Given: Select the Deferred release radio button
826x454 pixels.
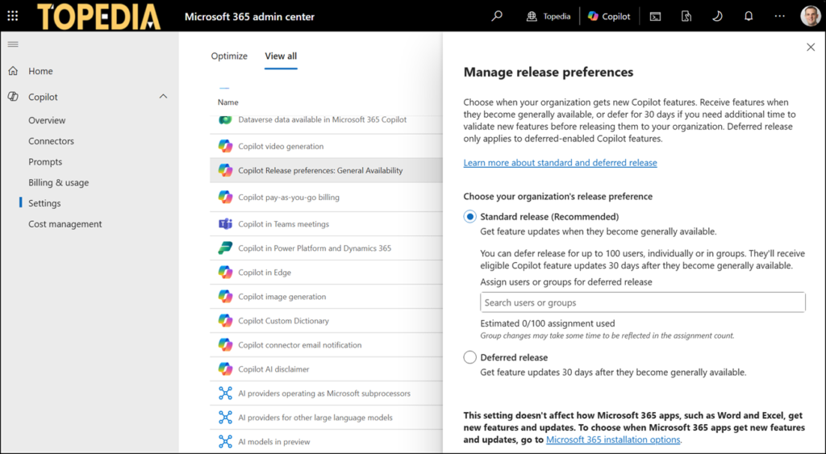Looking at the screenshot, I should pos(470,357).
